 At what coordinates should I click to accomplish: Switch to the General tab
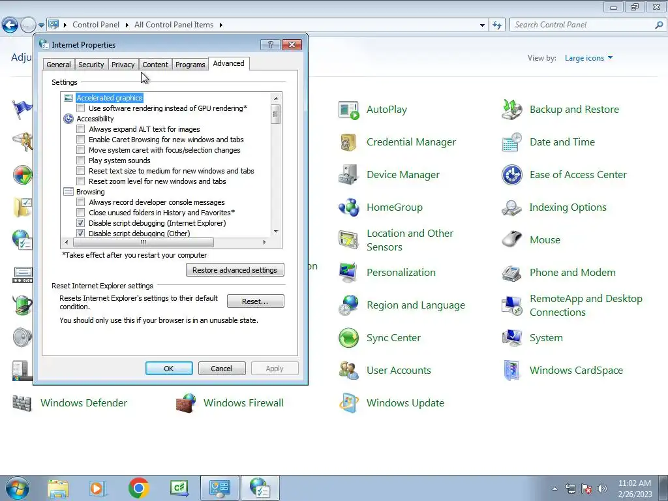coord(59,65)
